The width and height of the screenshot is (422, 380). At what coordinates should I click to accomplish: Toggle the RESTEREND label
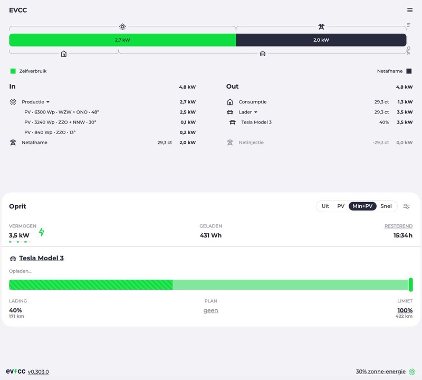(x=398, y=226)
